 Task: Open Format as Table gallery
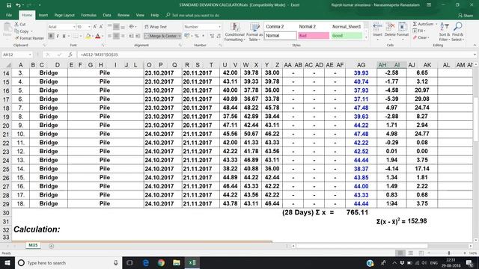pyautogui.click(x=254, y=31)
